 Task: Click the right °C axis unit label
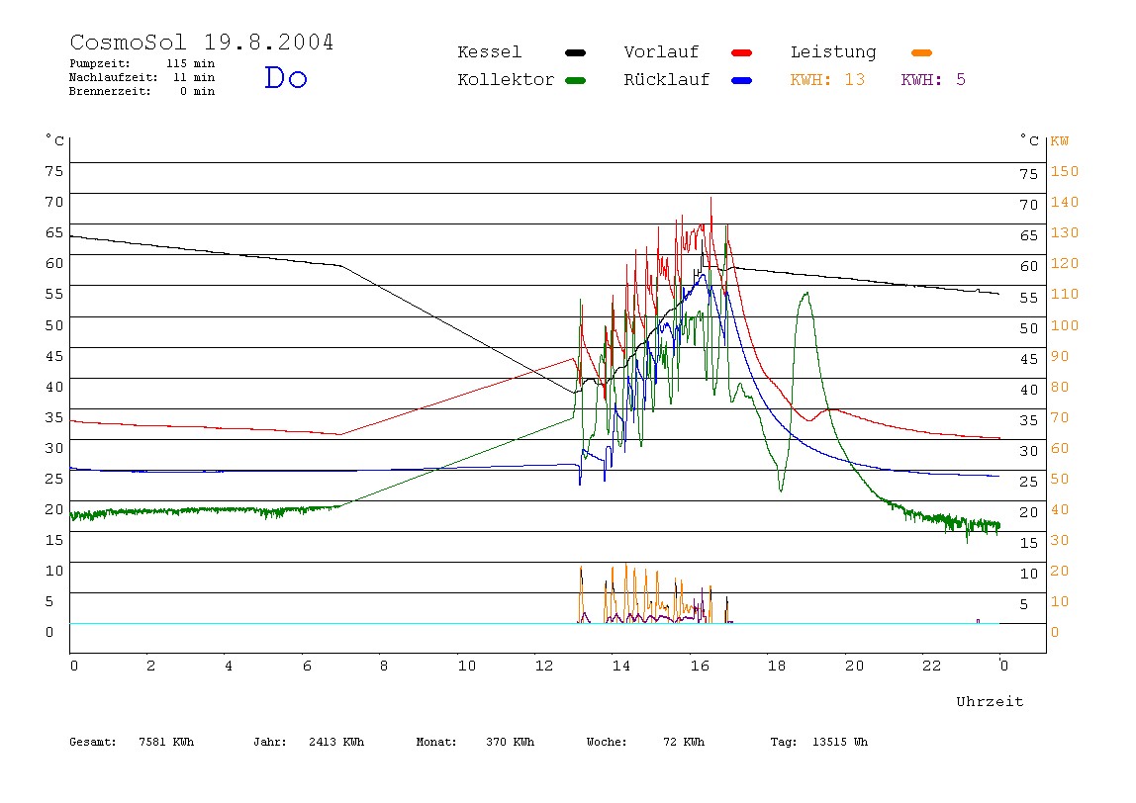pos(1029,139)
